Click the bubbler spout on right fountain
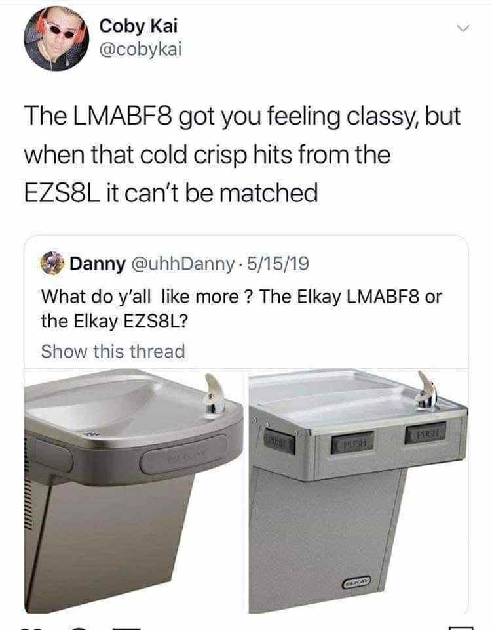The width and height of the screenshot is (492, 630). click(x=426, y=391)
